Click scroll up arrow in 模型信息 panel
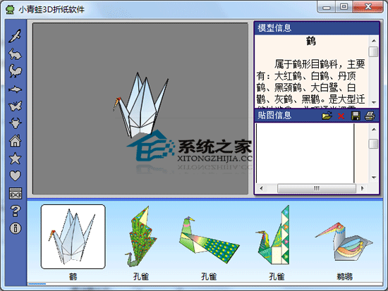 click(374, 41)
